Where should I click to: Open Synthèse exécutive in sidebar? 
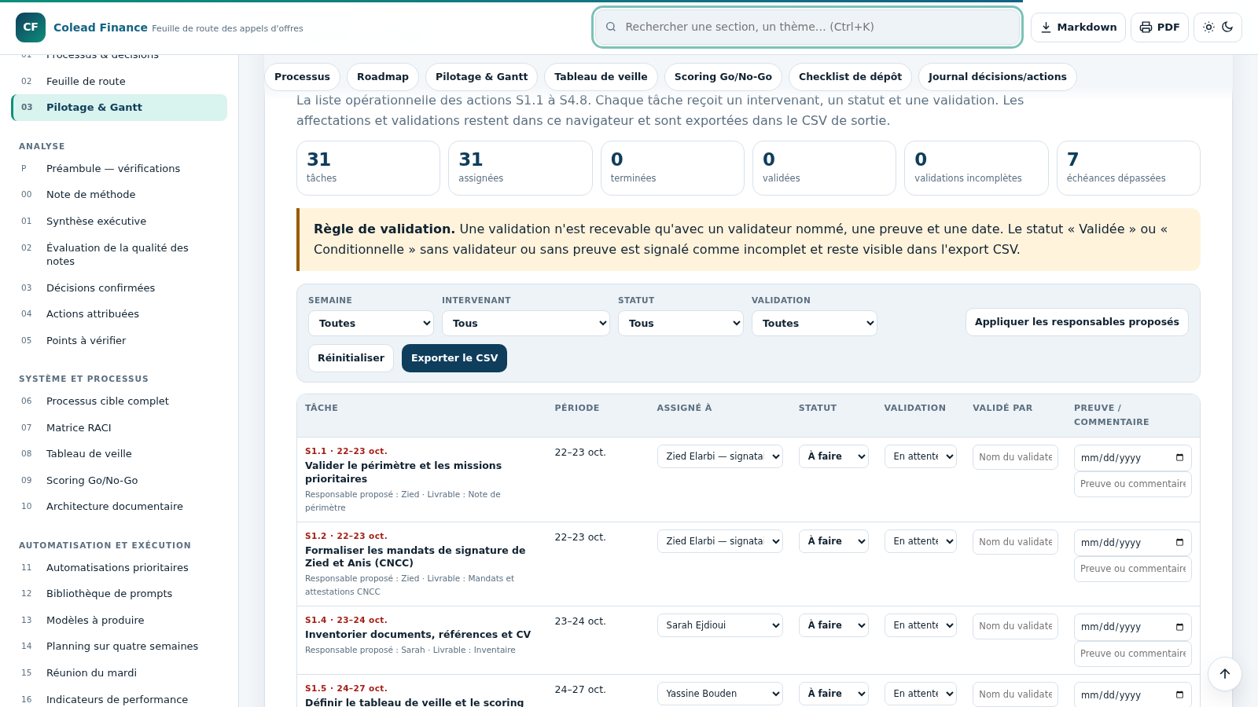tap(120, 221)
